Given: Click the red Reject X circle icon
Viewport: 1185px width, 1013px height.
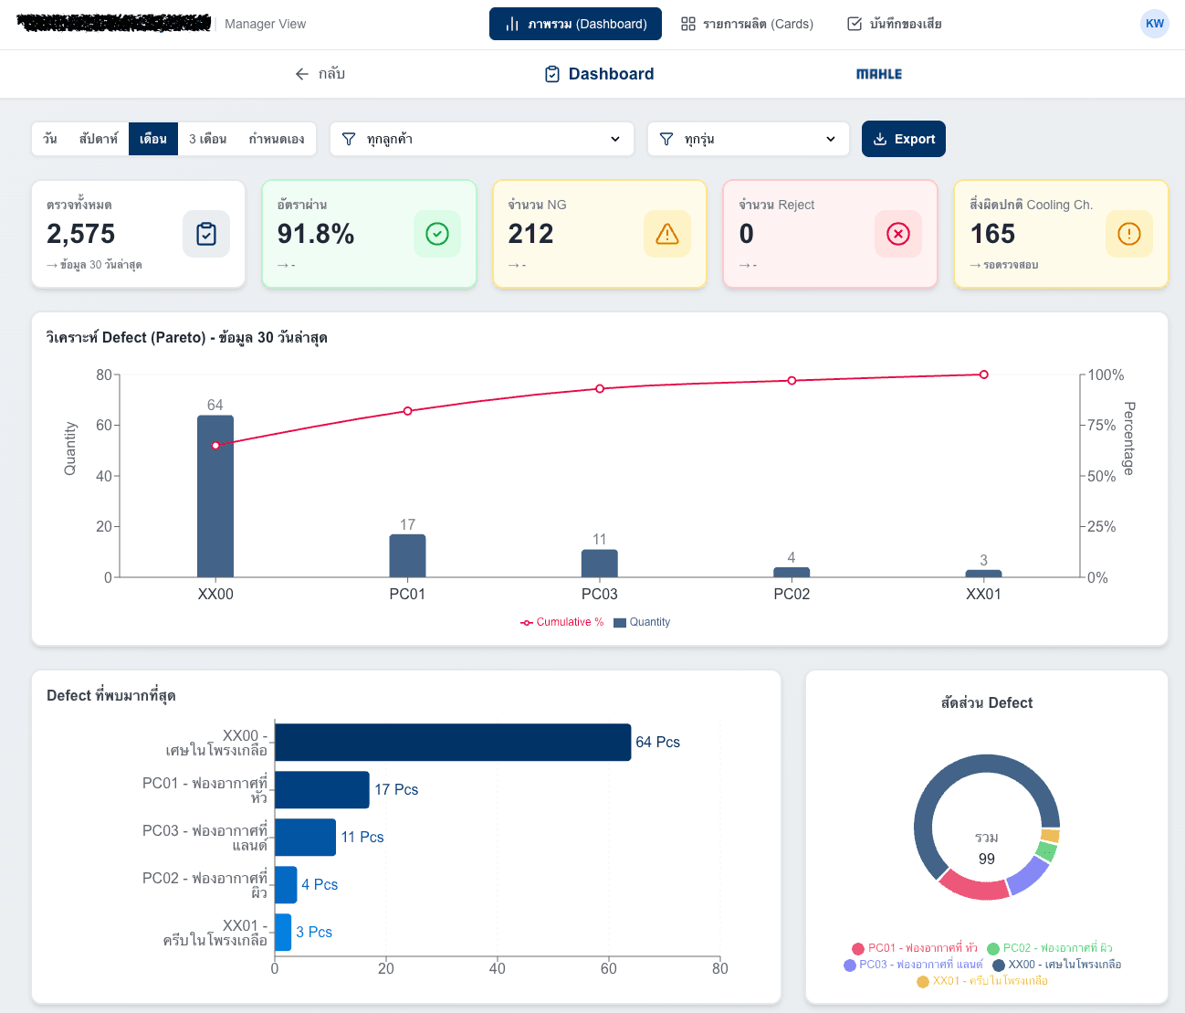Looking at the screenshot, I should coord(898,234).
